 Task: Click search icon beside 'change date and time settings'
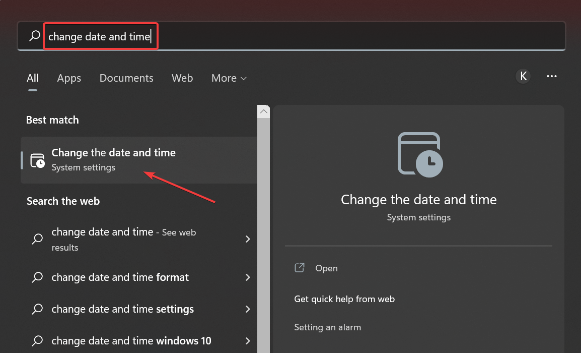37,309
